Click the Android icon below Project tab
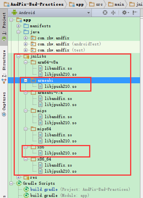Viewport: 143px width, 198px height. point(4,39)
